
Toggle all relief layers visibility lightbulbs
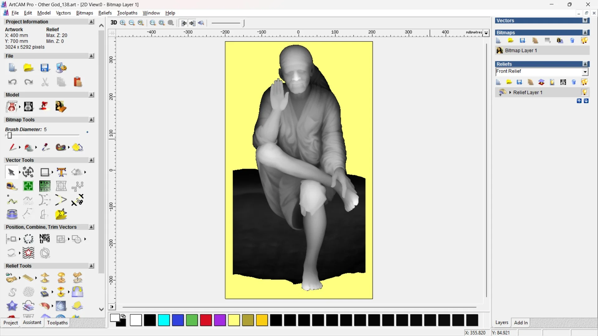tap(585, 82)
